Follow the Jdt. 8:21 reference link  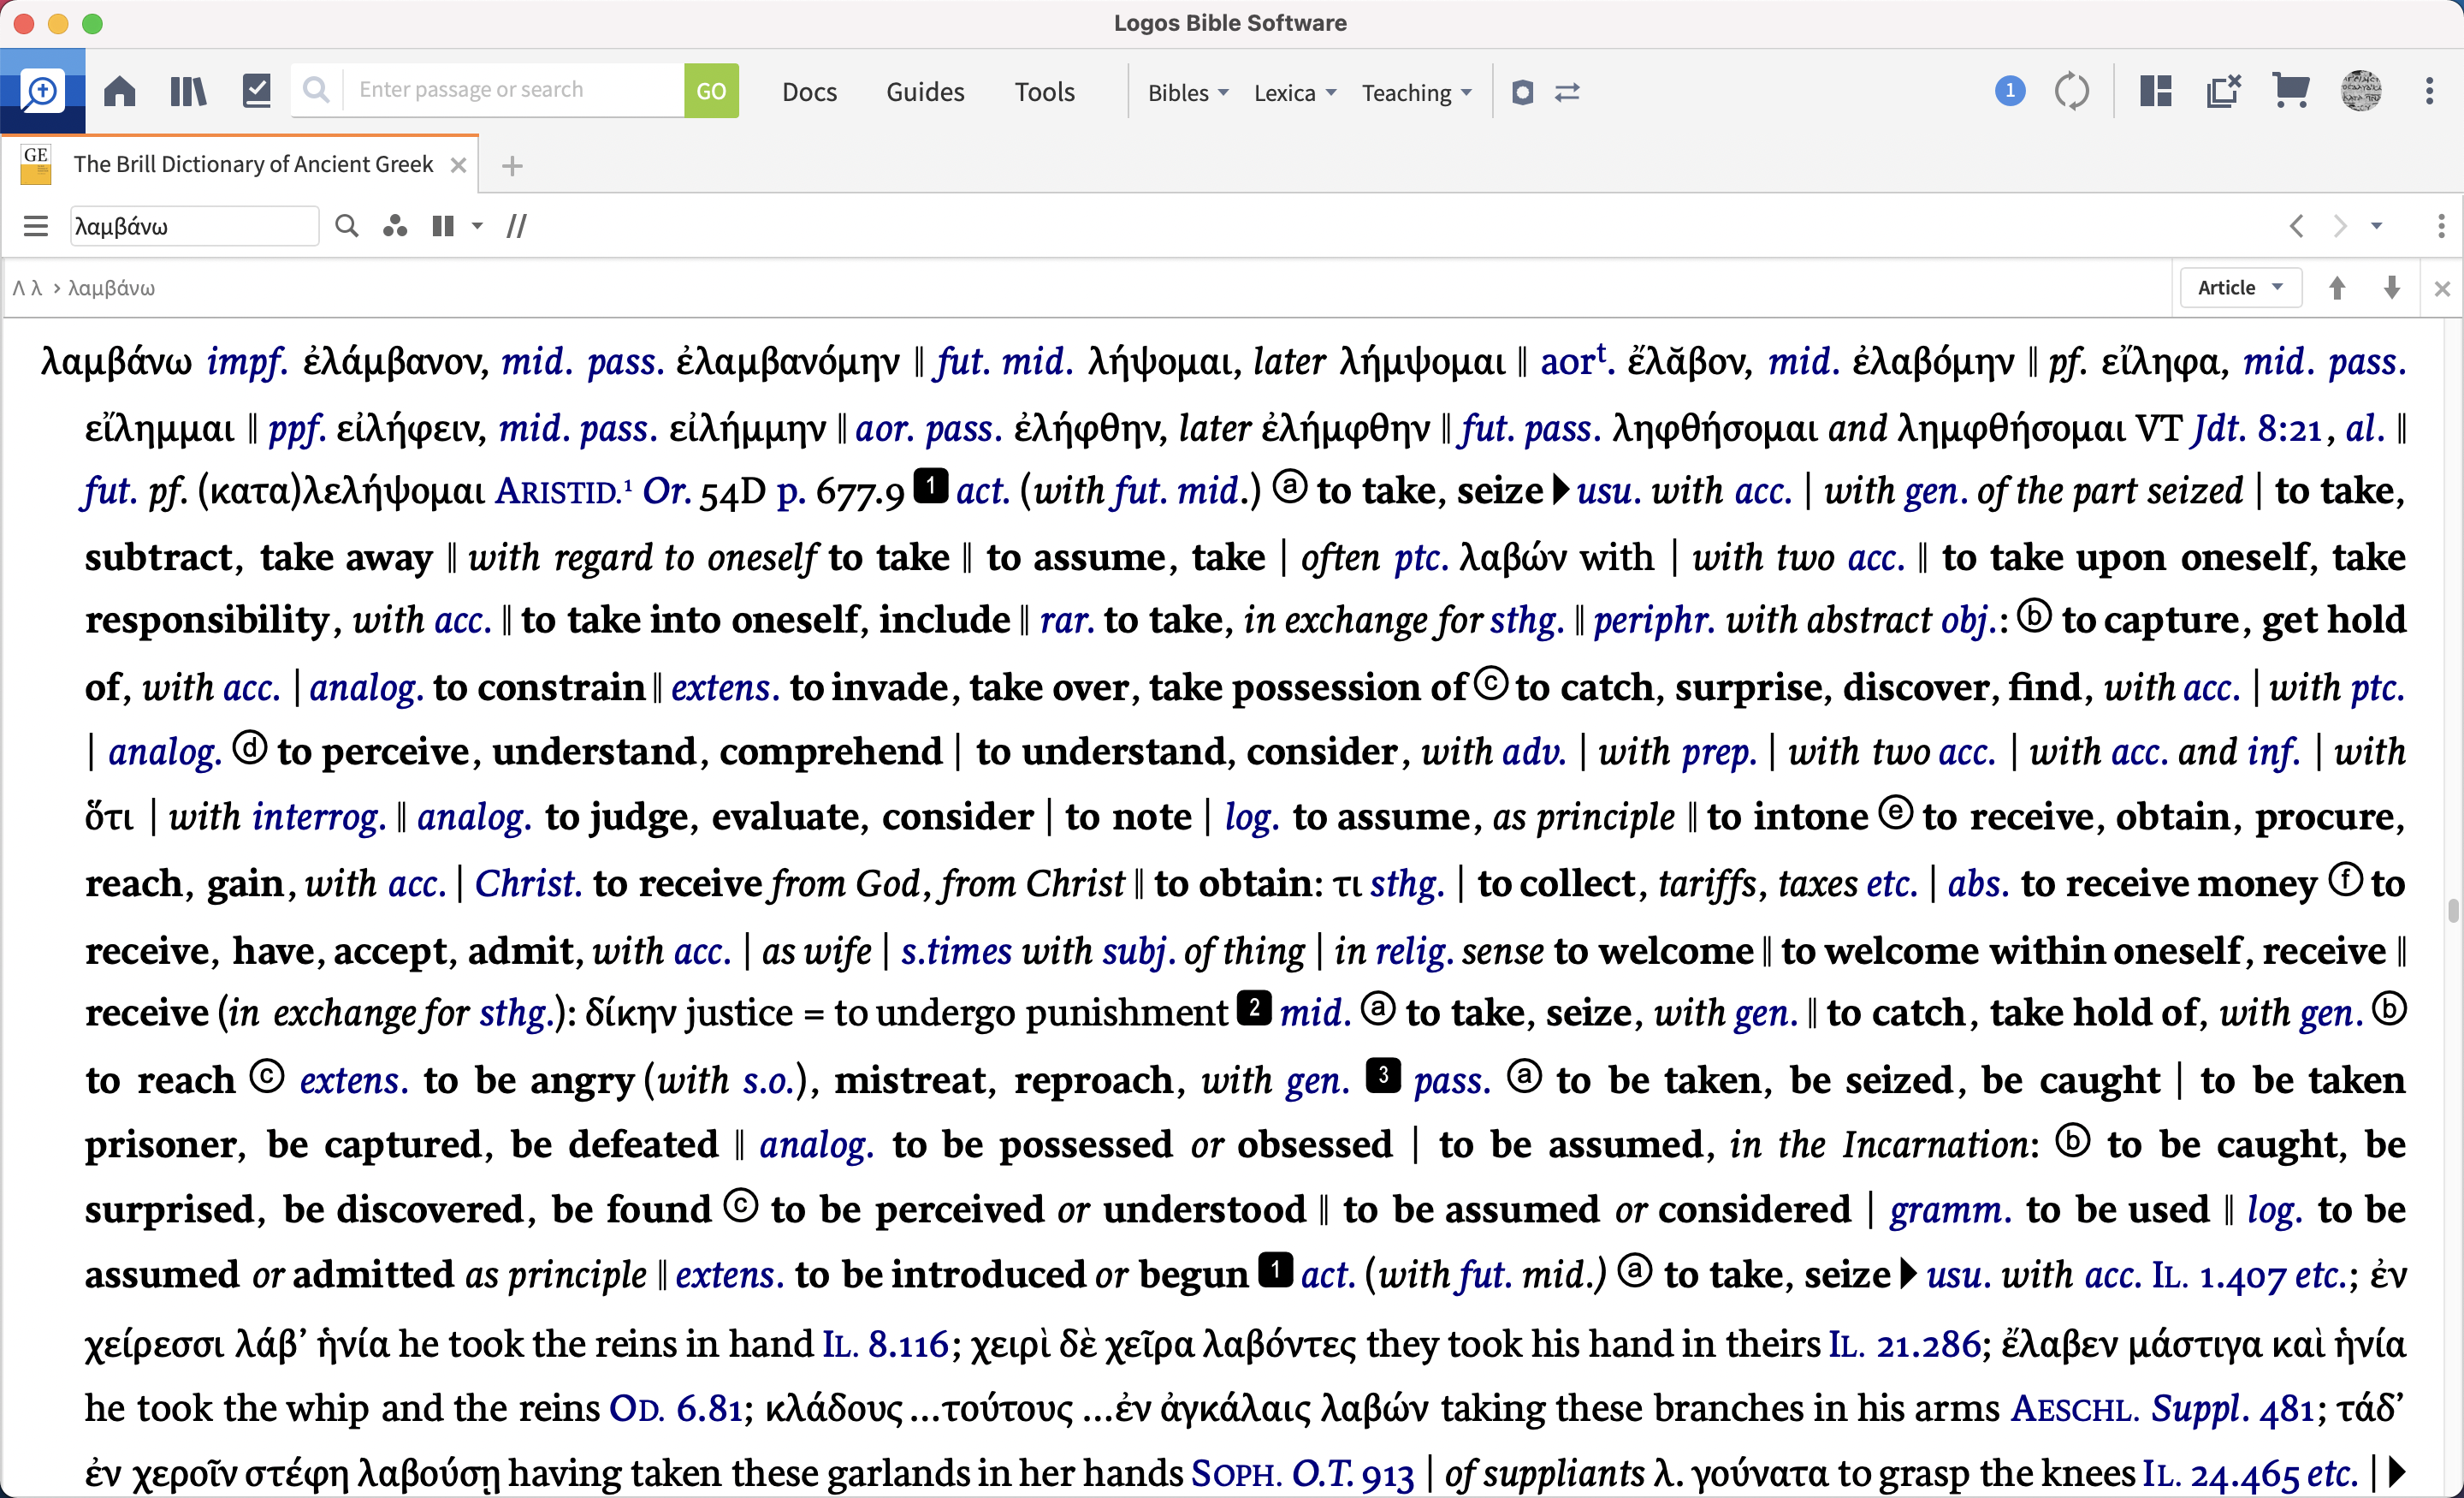[x=2256, y=430]
